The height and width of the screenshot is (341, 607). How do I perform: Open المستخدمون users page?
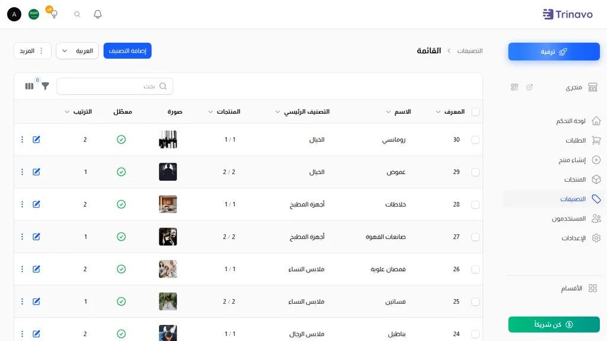click(576, 218)
